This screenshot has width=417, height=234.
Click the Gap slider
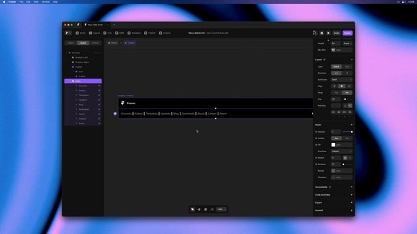pos(347,99)
